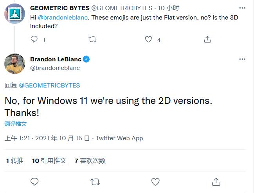The height and width of the screenshot is (193, 254).
Task: Reply to Brandon LeBlanc's tweet
Action: 34,182
